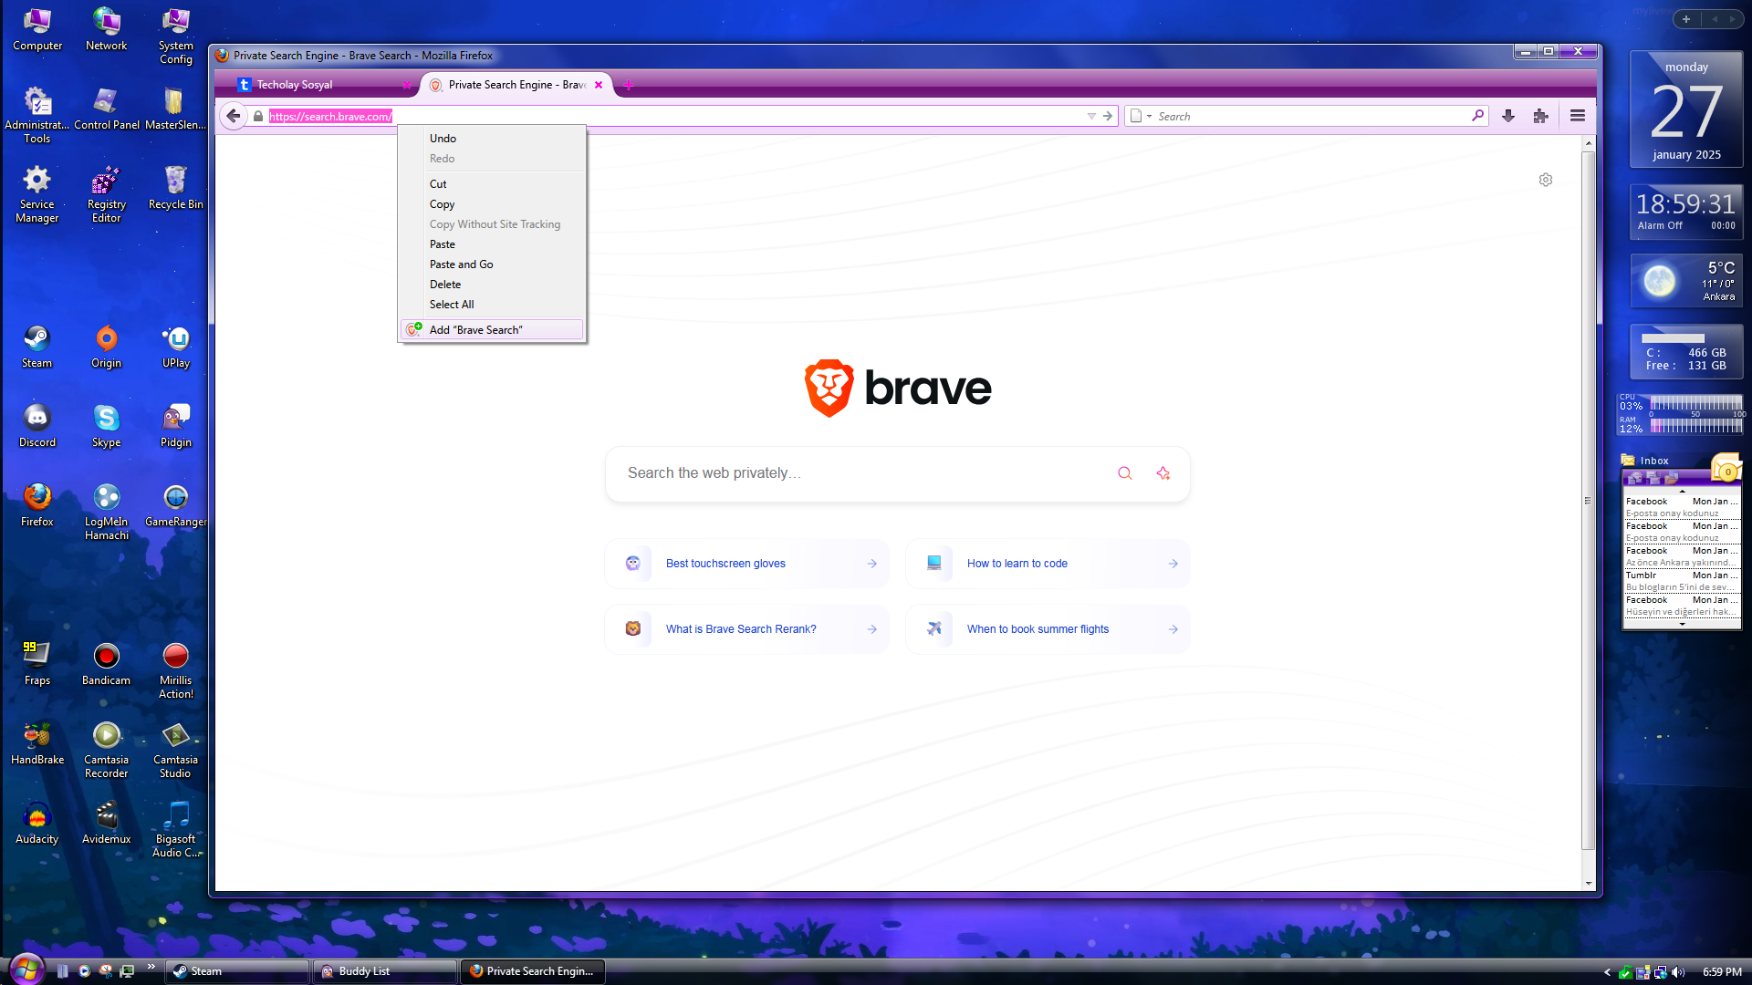The image size is (1752, 985).
Task: Click the Firefox back arrow button
Action: (234, 116)
